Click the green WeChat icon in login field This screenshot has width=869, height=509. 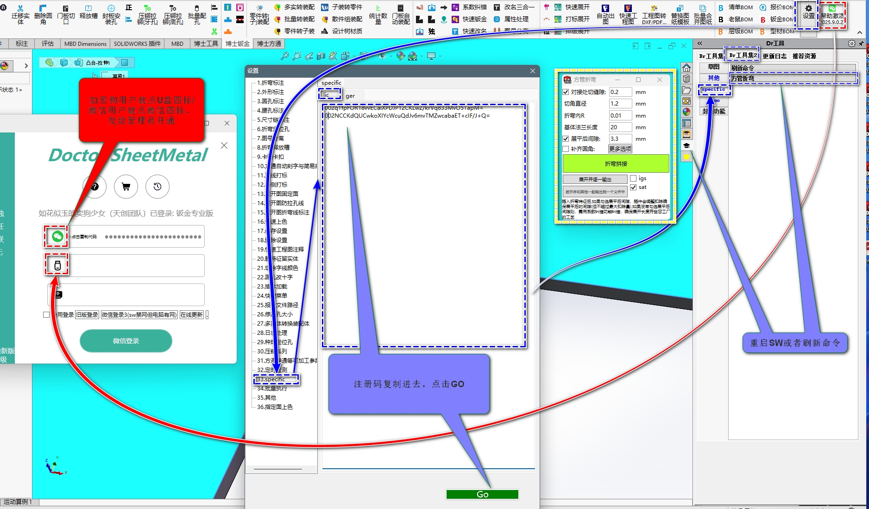click(x=57, y=237)
